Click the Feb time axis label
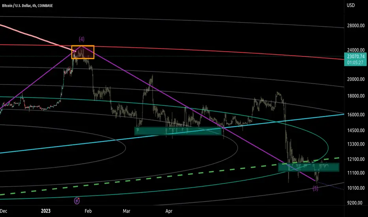Viewport: 368px width, 217px height. pos(88,211)
